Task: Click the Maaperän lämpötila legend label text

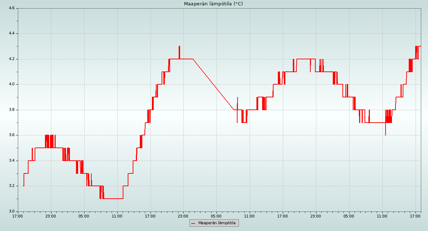Action: point(217,223)
